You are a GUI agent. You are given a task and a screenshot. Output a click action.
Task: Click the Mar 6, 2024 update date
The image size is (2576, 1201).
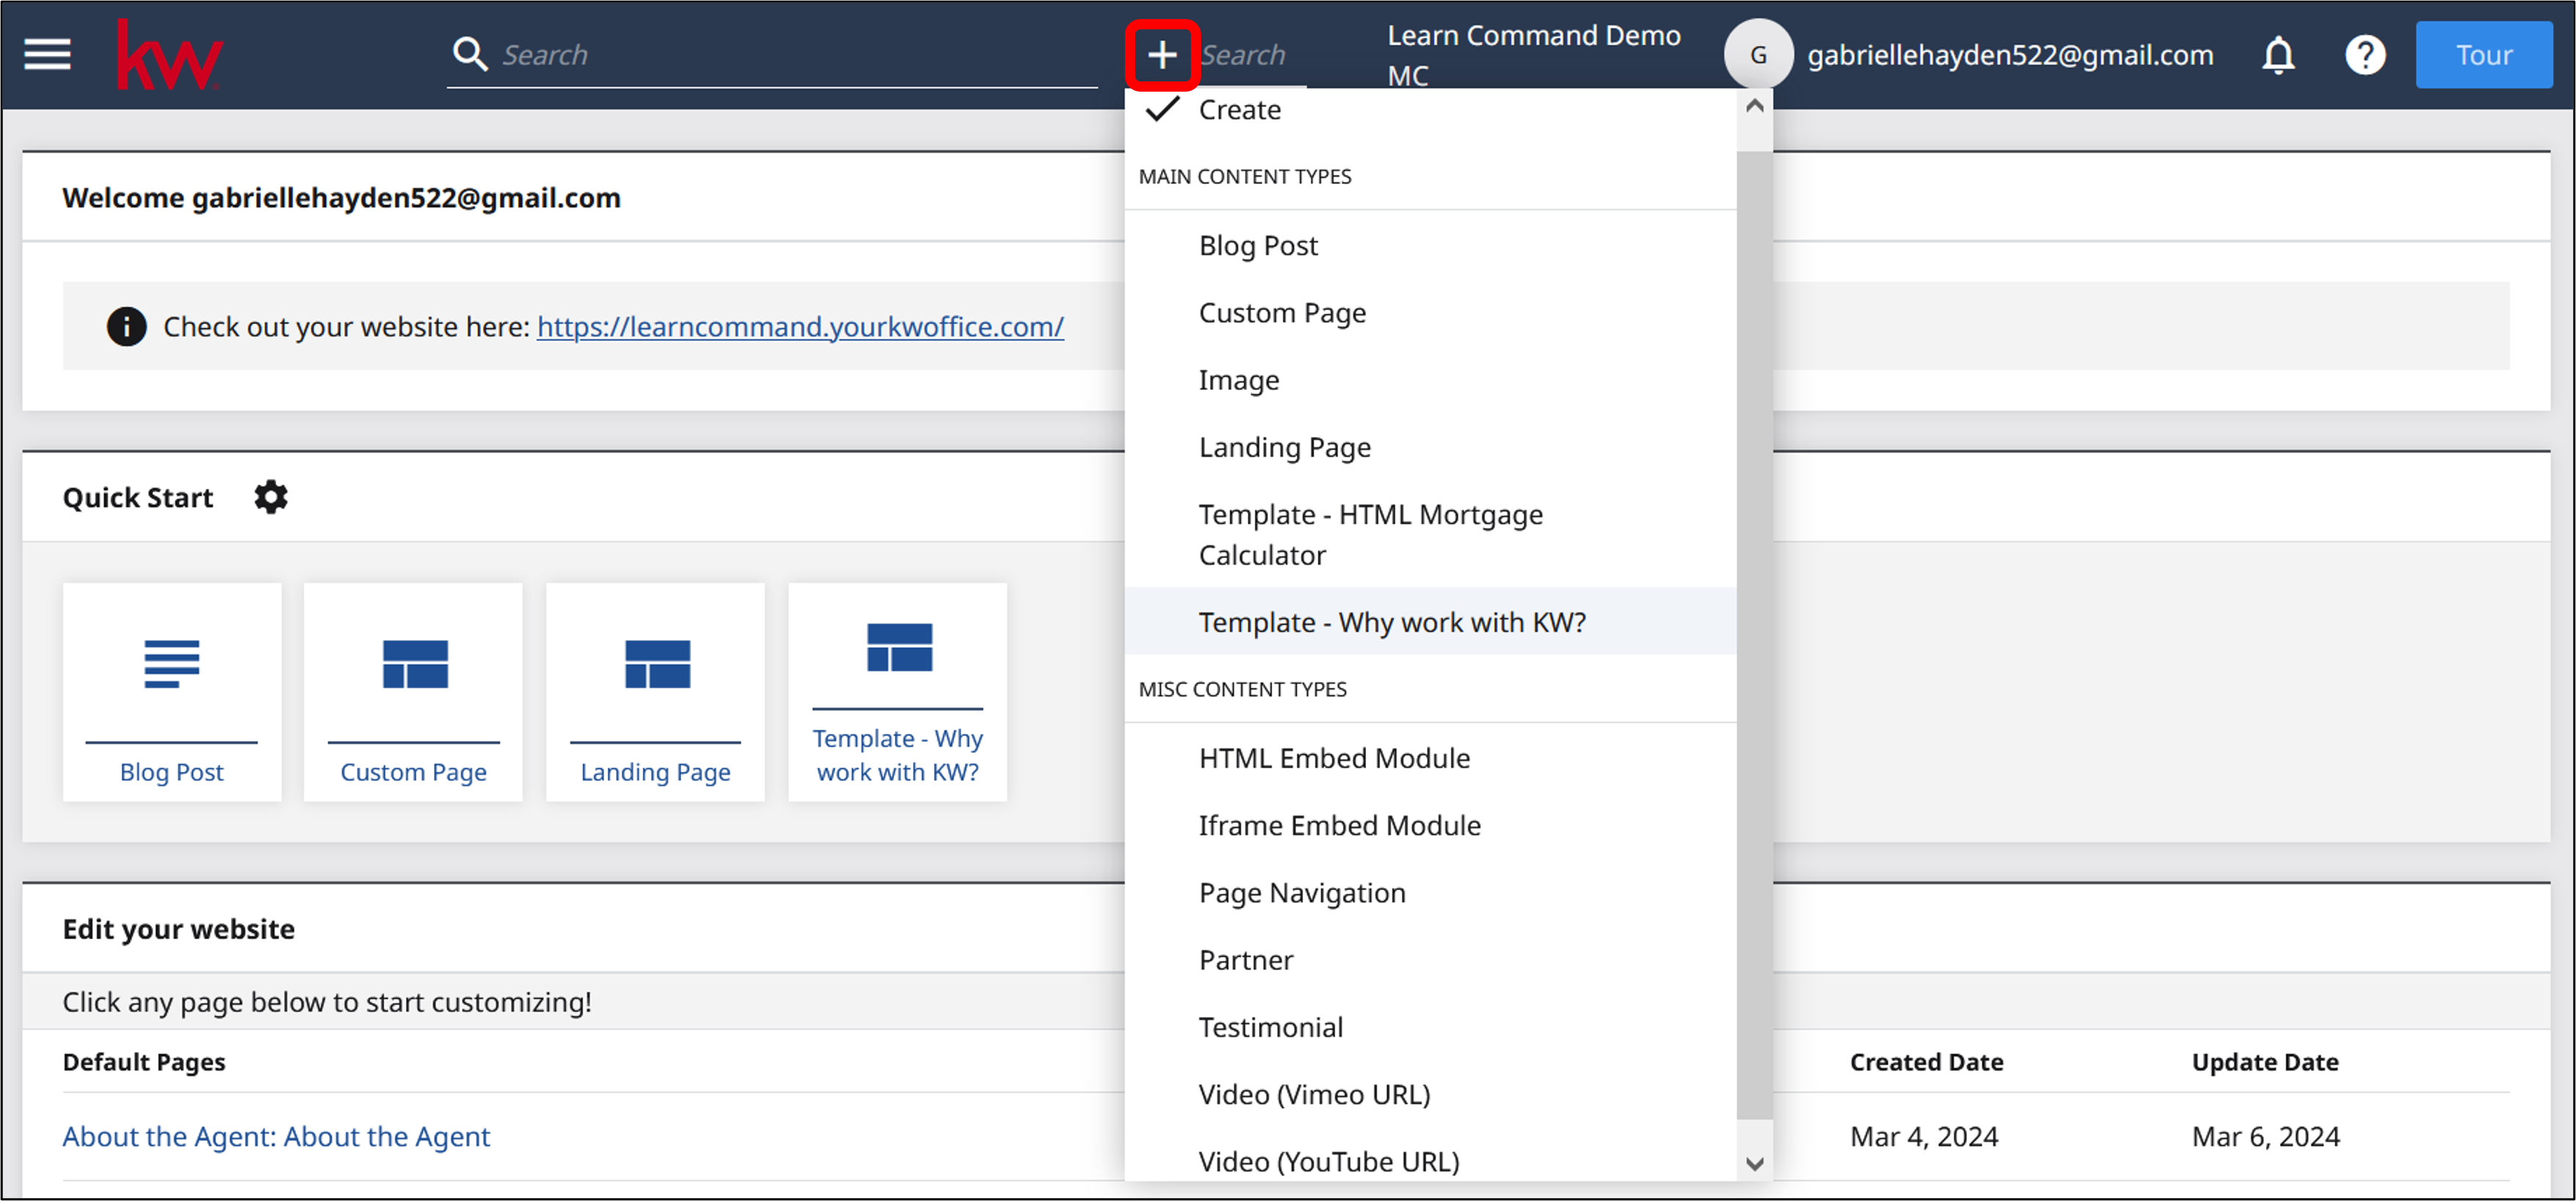tap(2265, 1136)
